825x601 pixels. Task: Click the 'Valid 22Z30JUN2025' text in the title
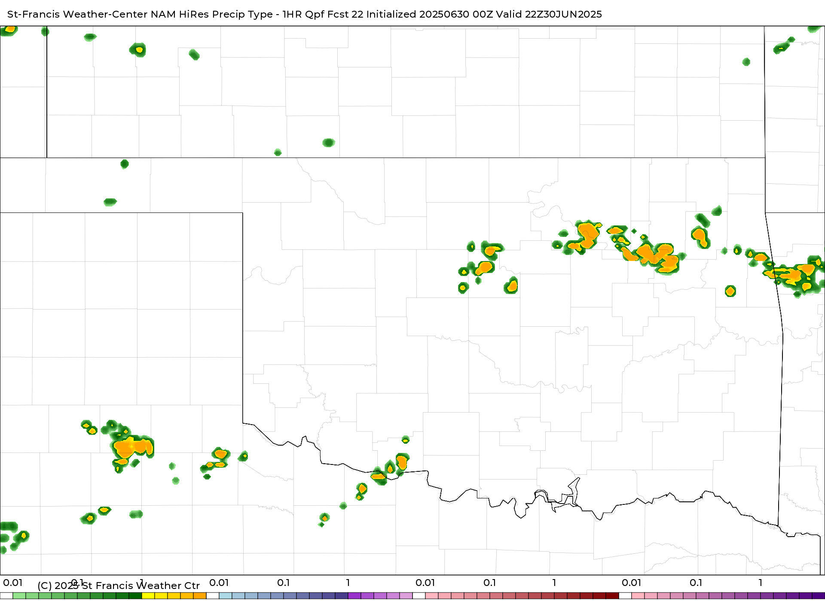pyautogui.click(x=549, y=14)
